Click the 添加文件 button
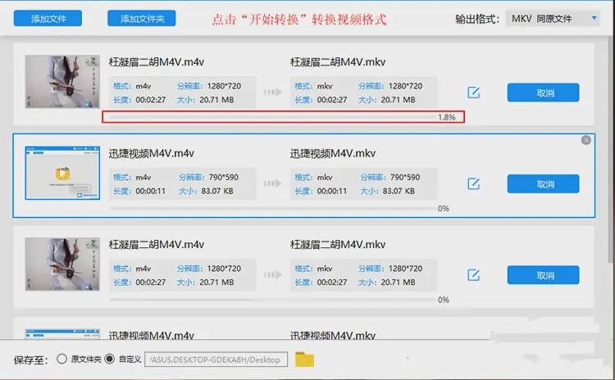This screenshot has width=615, height=380. tap(50, 18)
